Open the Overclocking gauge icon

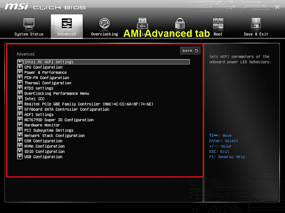point(105,24)
